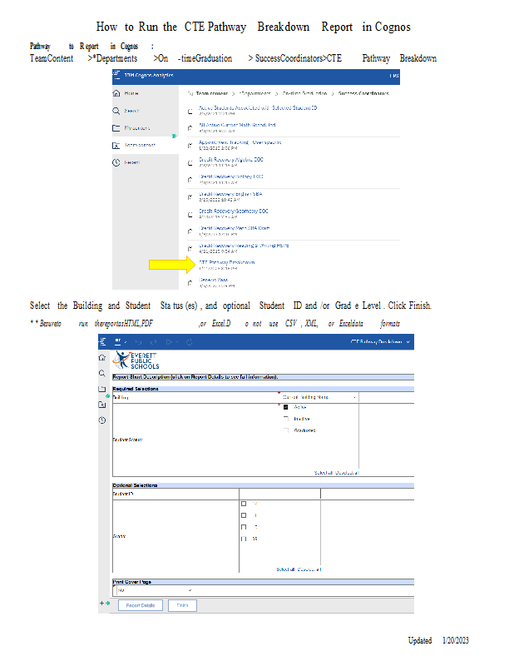Click report icon beside Credit Recovery Reading & Writing
The image size is (514, 666).
click(x=190, y=249)
